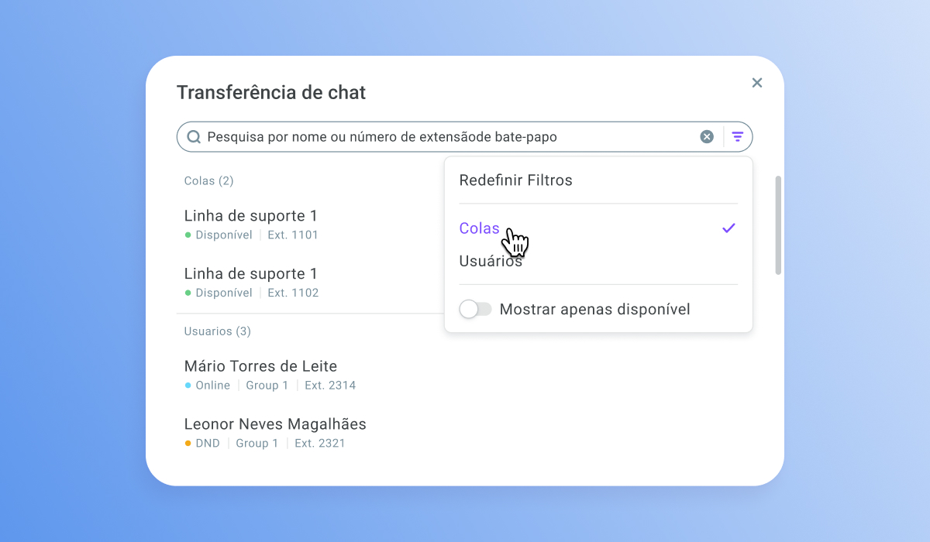This screenshot has width=930, height=542.
Task: Close the Transferência de chat dialog
Action: coord(757,83)
